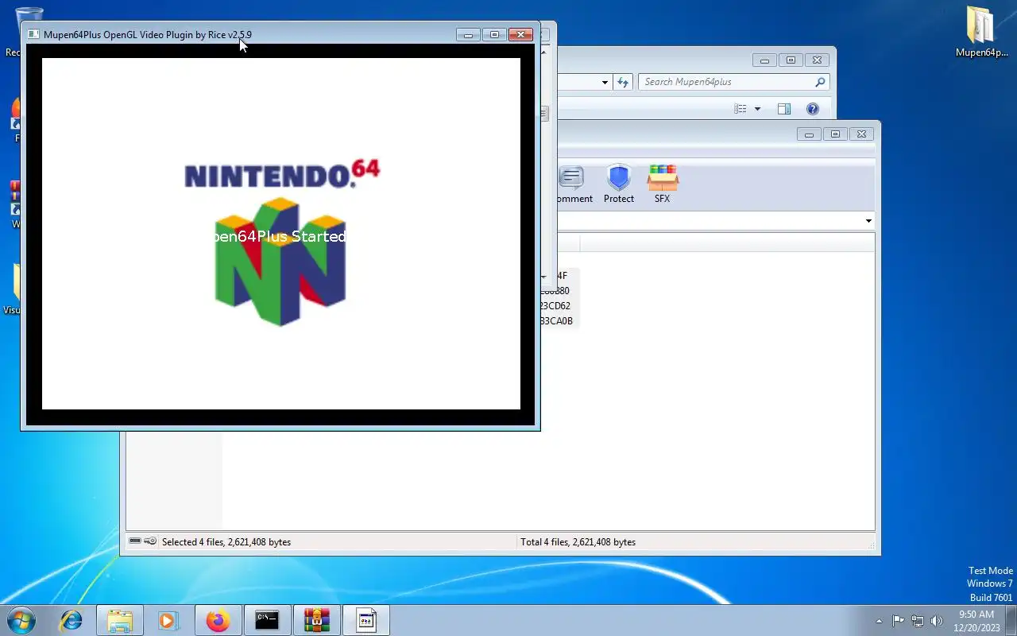Image resolution: width=1017 pixels, height=636 pixels.
Task: Open the clock showing 9:50 AM
Action: pyautogui.click(x=976, y=620)
